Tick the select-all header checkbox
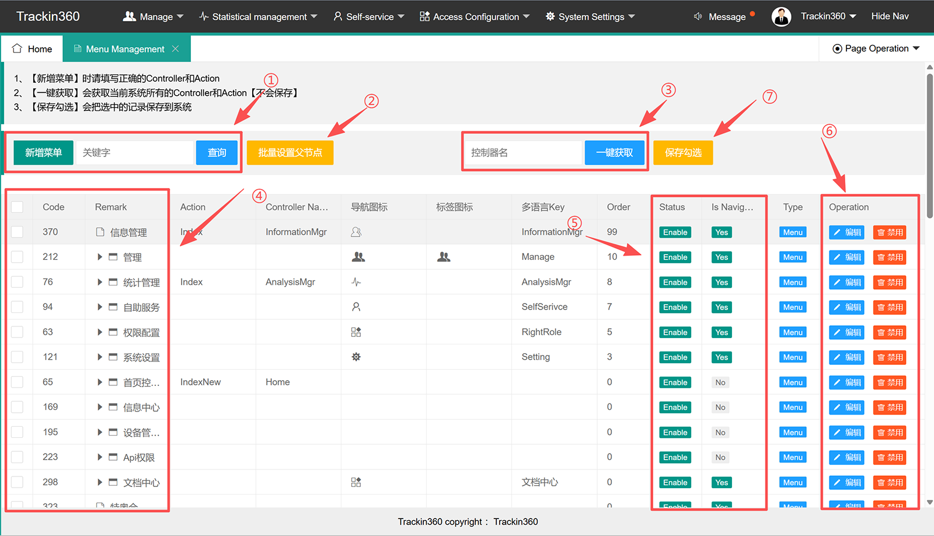The image size is (934, 536). point(18,207)
